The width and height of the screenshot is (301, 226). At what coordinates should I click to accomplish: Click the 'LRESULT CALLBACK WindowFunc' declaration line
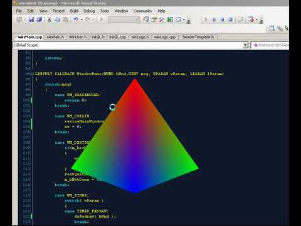point(129,74)
